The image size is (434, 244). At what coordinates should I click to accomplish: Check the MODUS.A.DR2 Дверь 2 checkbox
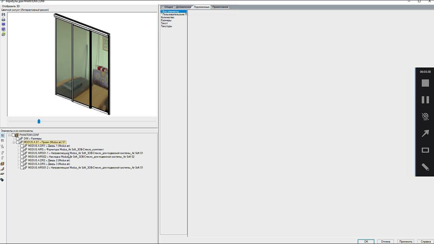(22, 160)
